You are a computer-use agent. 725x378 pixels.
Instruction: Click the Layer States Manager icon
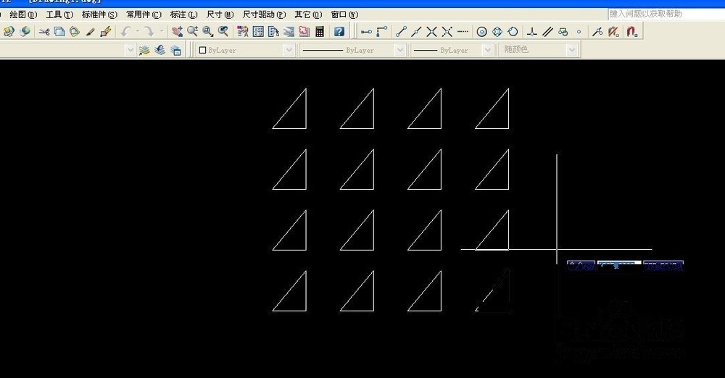175,50
